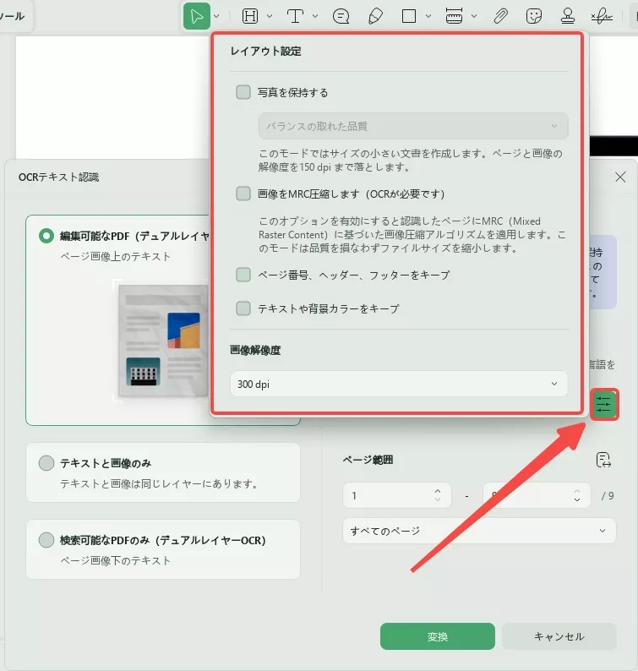Click the page range custom icon
This screenshot has width=638, height=671.
[x=603, y=460]
